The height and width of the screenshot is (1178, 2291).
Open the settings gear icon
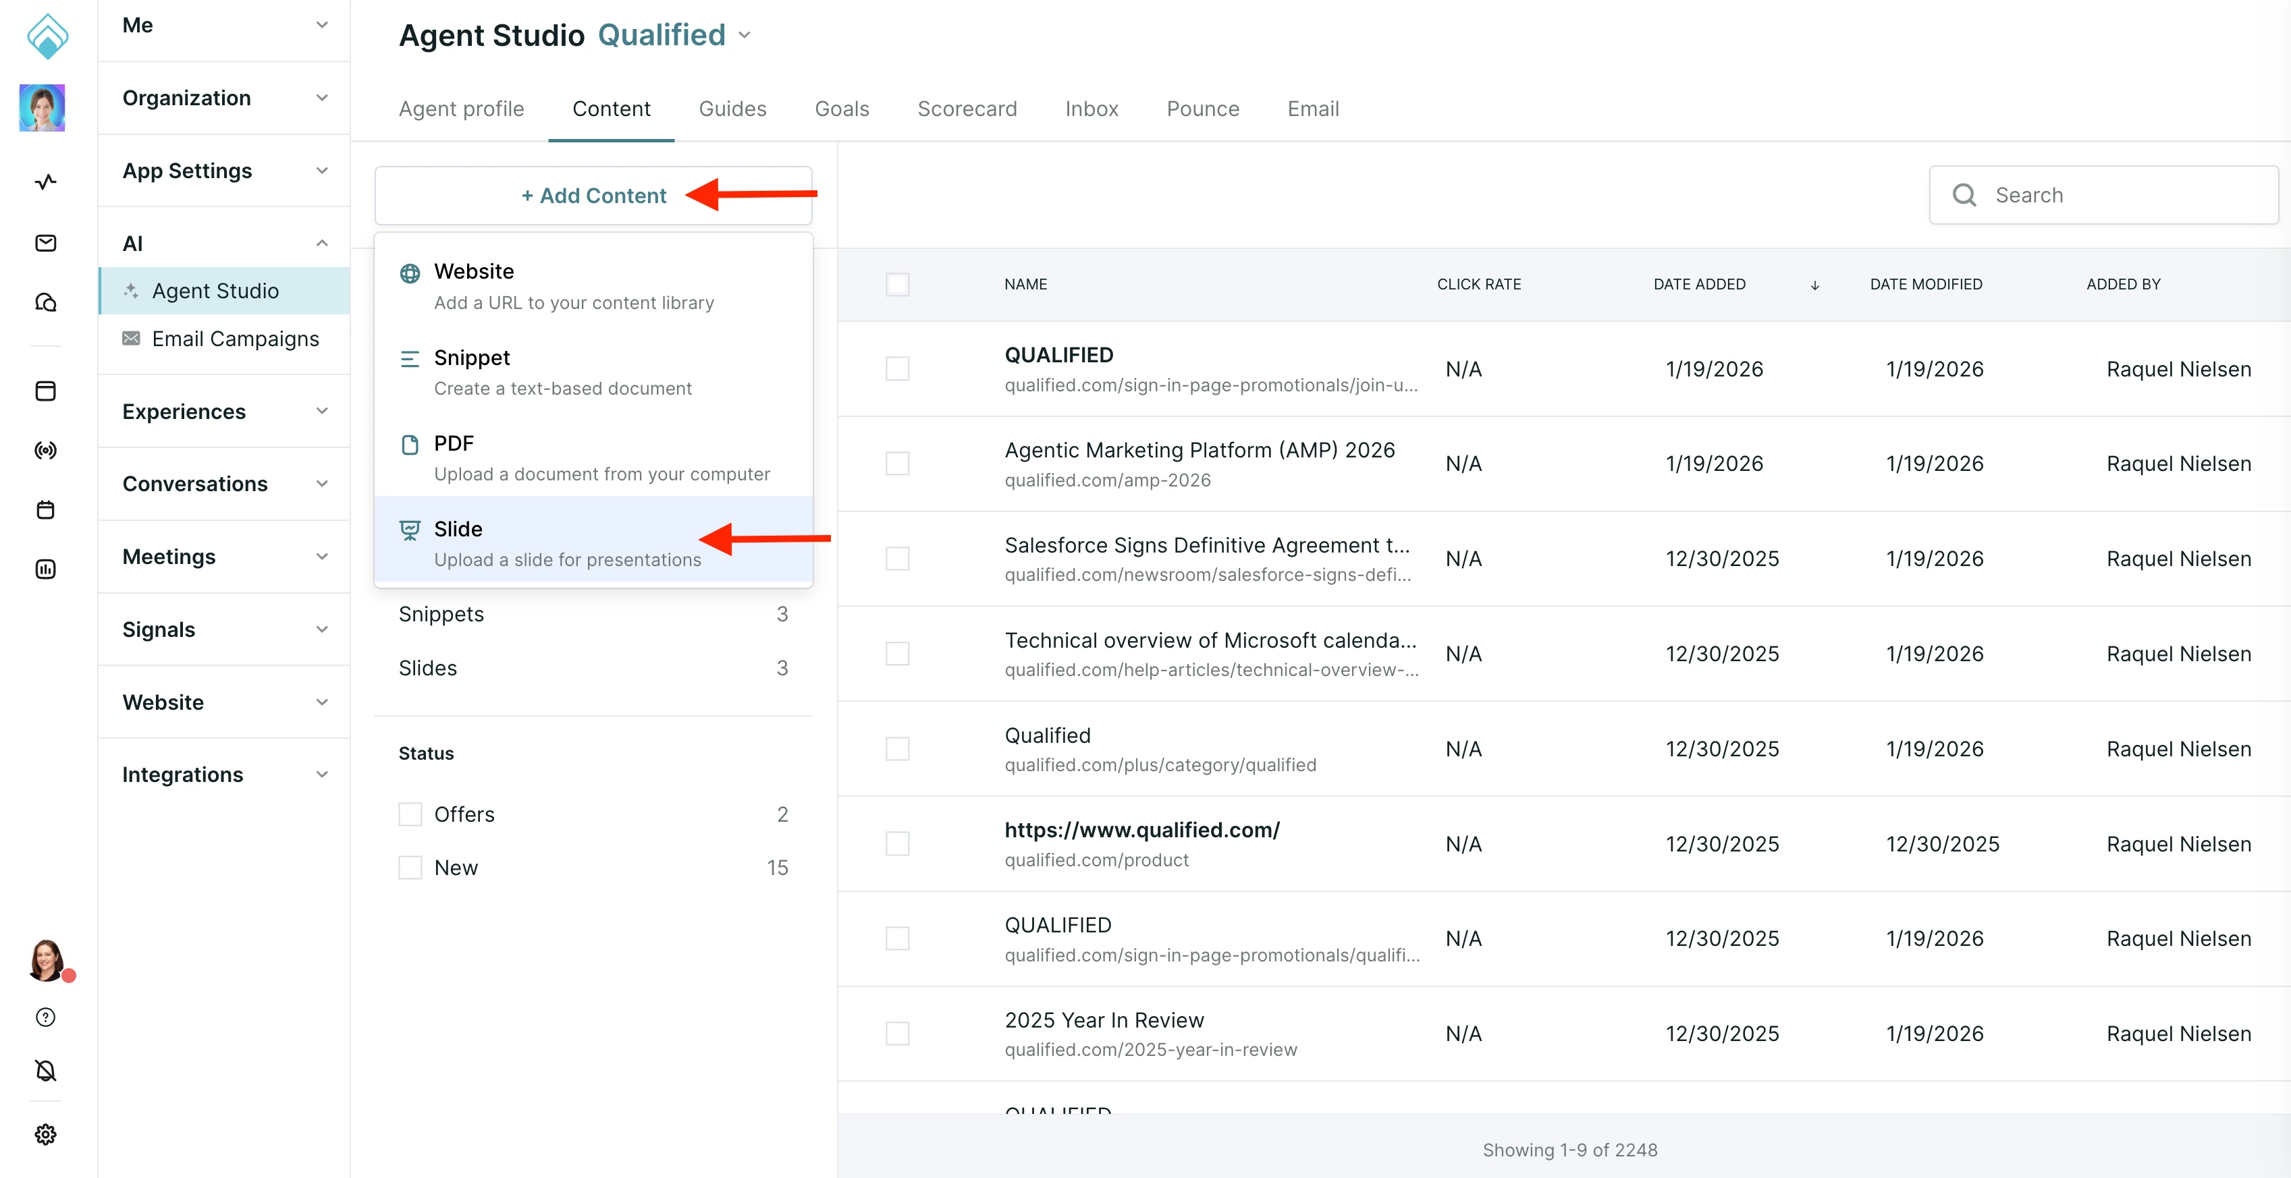click(45, 1134)
